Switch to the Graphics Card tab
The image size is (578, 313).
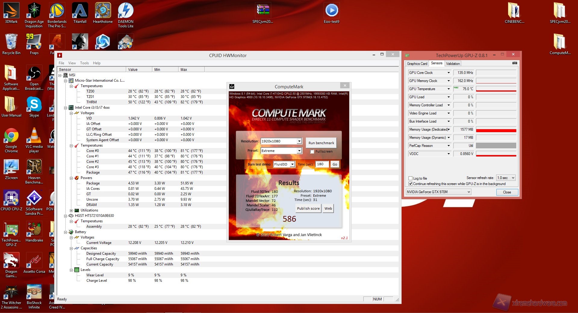click(x=417, y=64)
